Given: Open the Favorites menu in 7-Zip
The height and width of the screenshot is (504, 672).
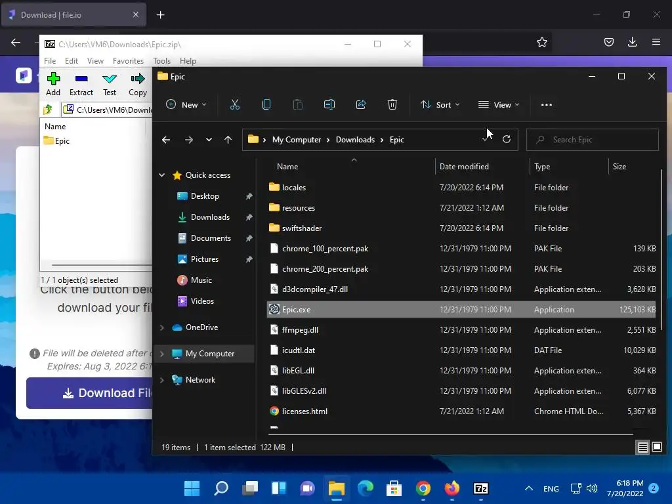Looking at the screenshot, I should click(128, 61).
